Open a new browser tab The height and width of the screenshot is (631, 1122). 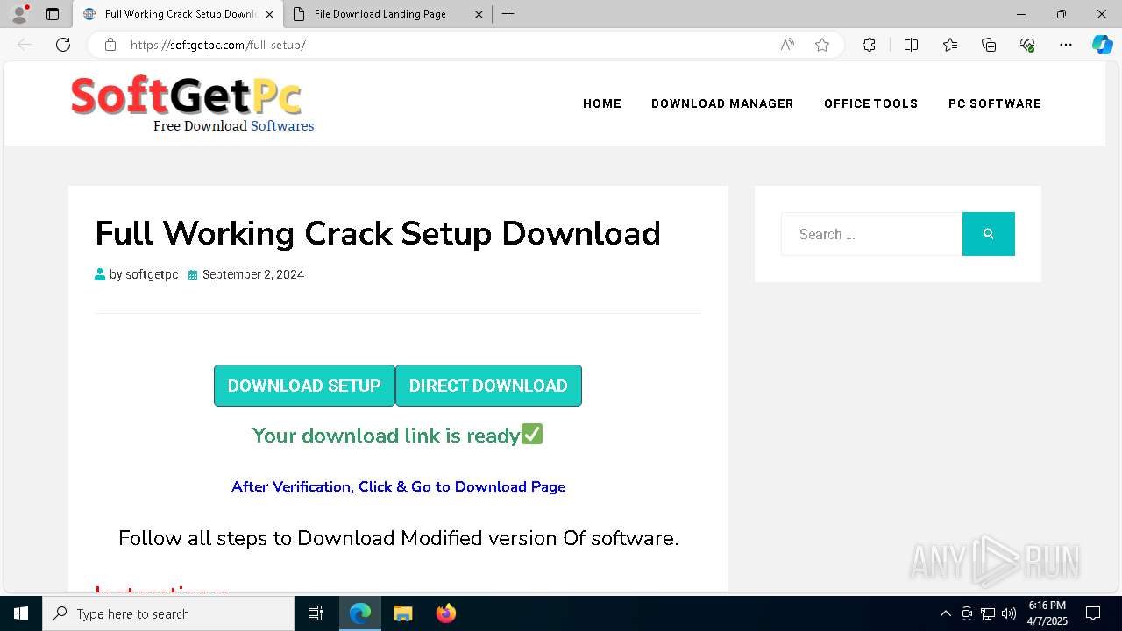pyautogui.click(x=508, y=14)
